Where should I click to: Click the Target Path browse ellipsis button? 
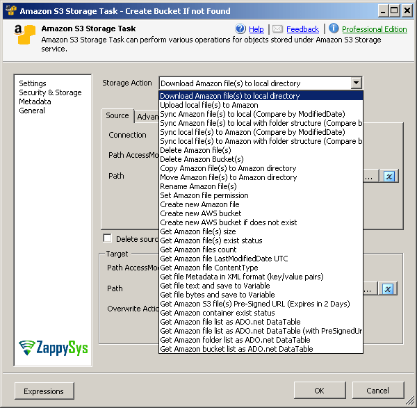click(x=370, y=289)
